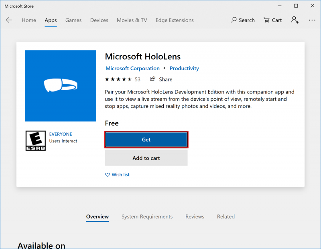Click the Users Interact text
Screen dimensions: 321x249
63,141
